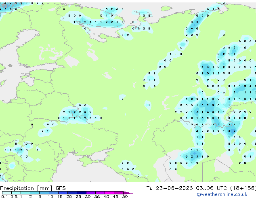Image resolution: width=256 pixels, height=198 pixels.
Task: Click the '50' legend scale label
Action: click(125, 196)
